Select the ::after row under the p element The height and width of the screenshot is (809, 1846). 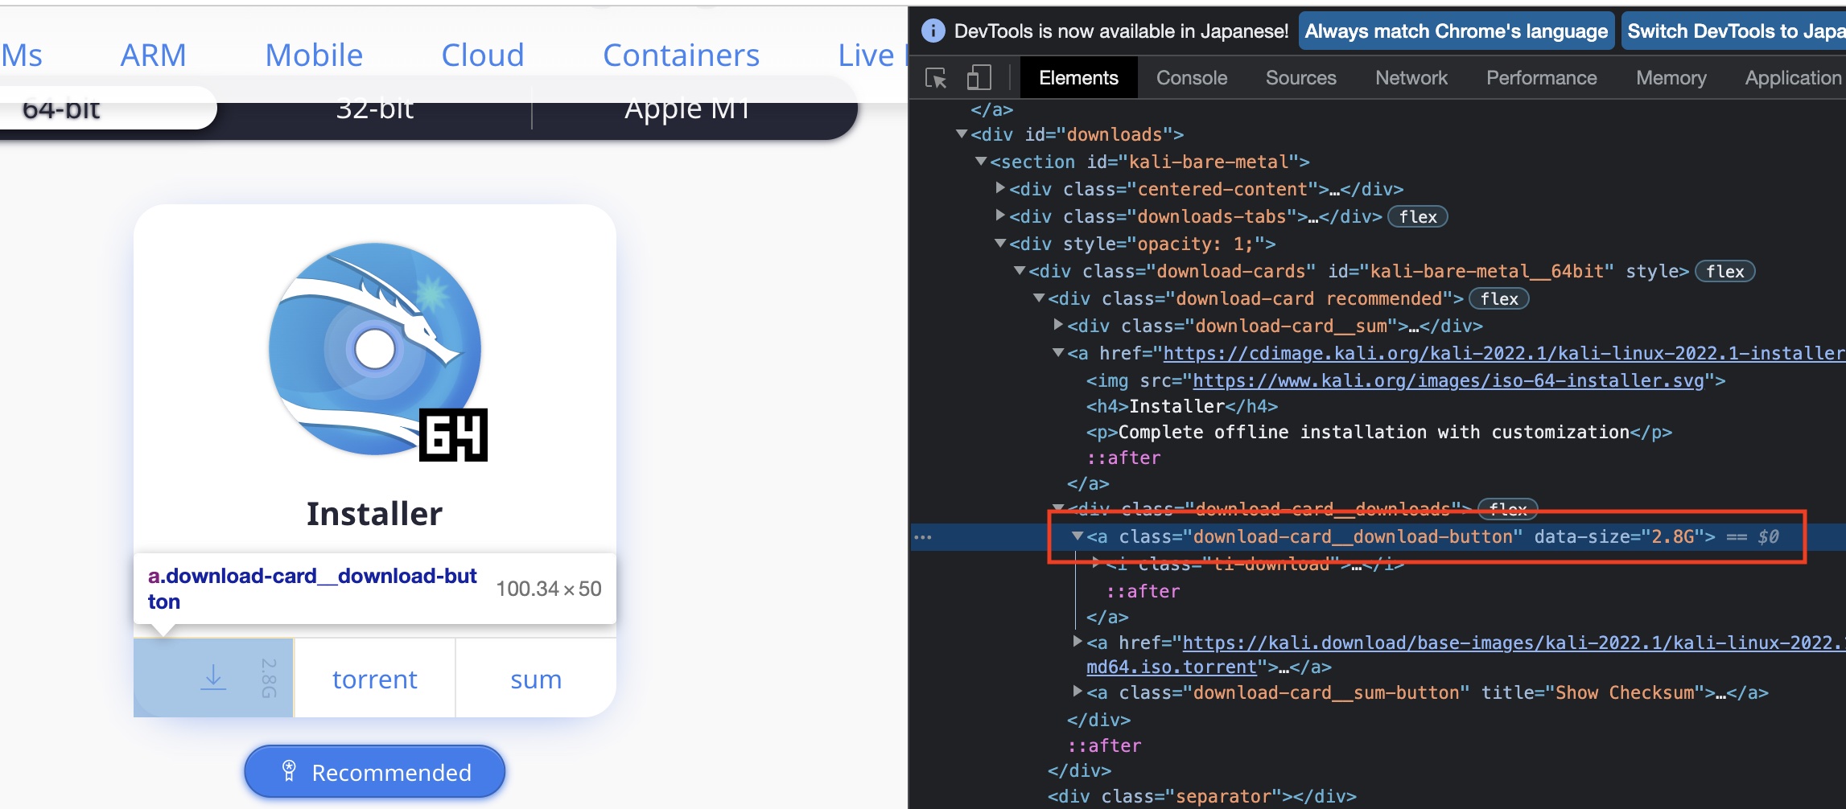tap(1123, 458)
